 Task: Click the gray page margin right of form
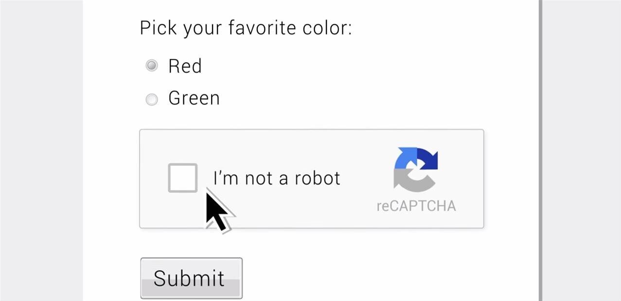[581, 146]
